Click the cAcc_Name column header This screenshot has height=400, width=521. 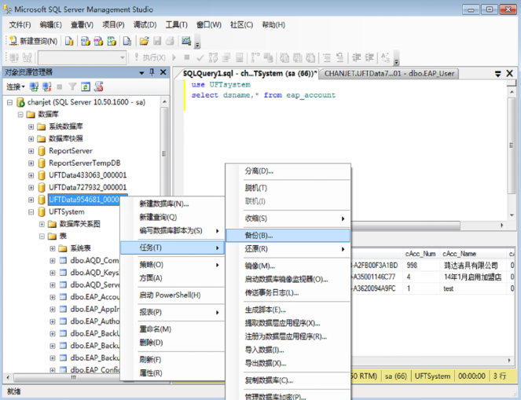(x=473, y=254)
